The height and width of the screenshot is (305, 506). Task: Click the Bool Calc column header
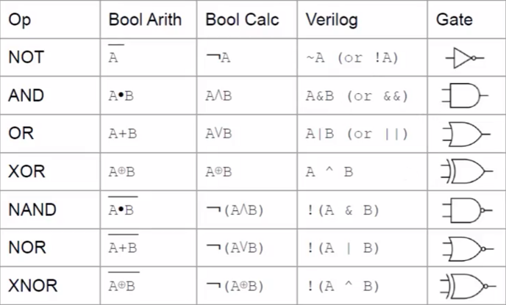point(242,19)
